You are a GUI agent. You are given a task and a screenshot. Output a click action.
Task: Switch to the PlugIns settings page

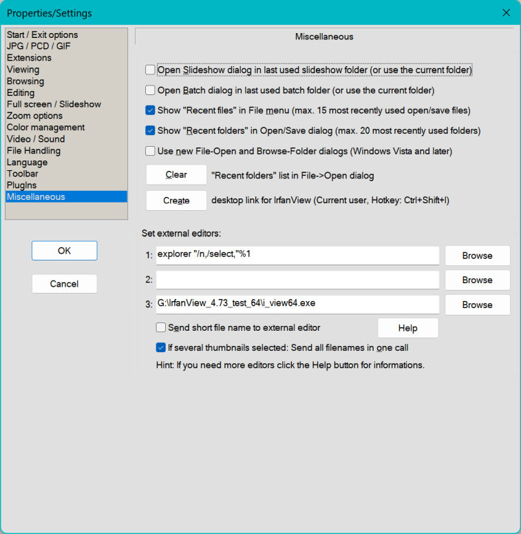coord(21,185)
